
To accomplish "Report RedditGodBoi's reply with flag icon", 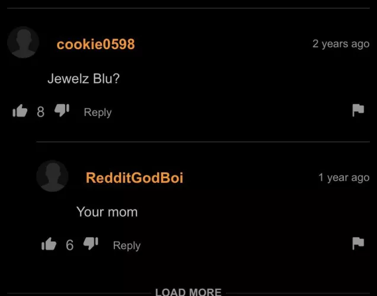I will click(x=358, y=243).
